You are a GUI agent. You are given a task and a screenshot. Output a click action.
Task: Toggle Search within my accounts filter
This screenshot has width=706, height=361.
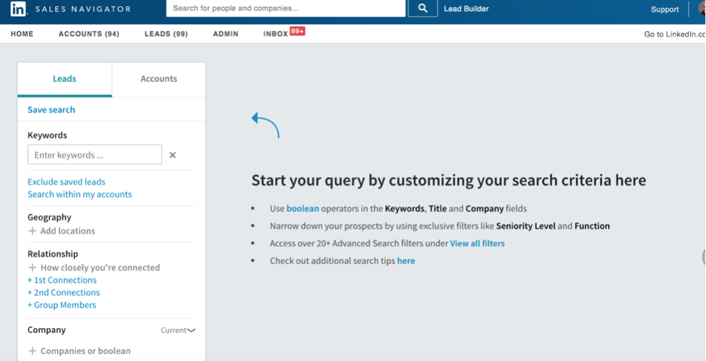click(79, 194)
